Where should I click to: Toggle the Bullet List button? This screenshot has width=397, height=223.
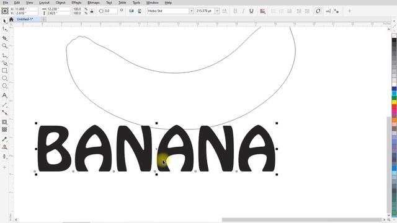click(x=273, y=11)
